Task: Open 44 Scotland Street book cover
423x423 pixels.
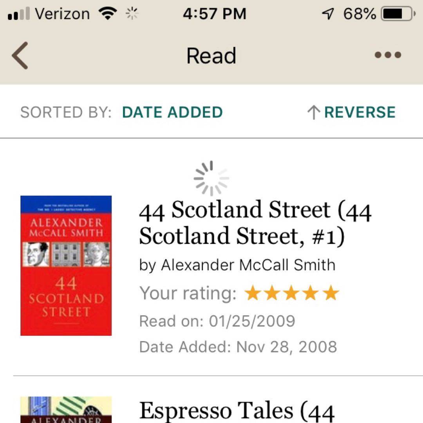Action: 66,266
